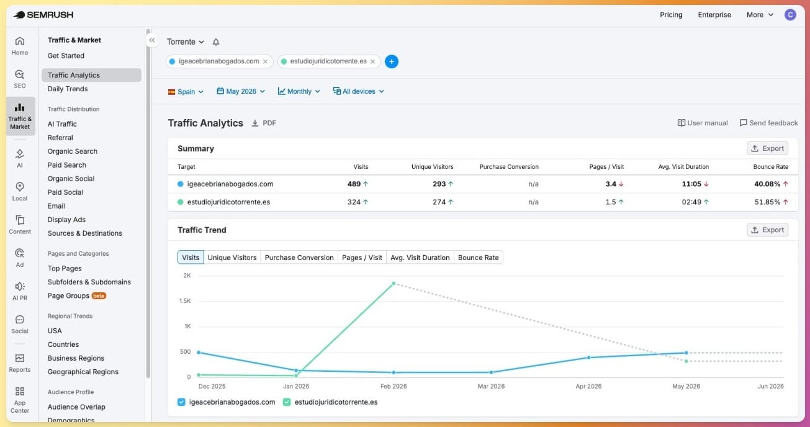This screenshot has height=427, width=810.
Task: Open the AI sidebar icon
Action: (x=20, y=158)
